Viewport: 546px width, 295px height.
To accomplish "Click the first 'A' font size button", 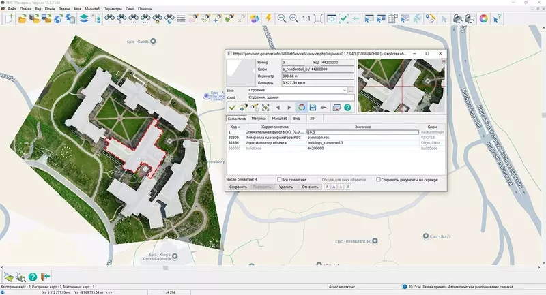I will [x=327, y=187].
